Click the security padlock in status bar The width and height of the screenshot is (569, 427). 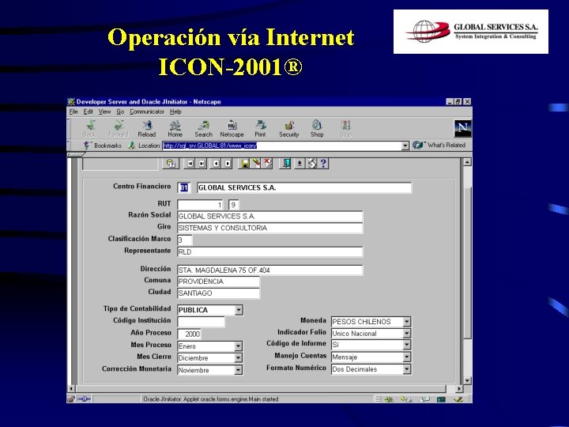pos(71,399)
